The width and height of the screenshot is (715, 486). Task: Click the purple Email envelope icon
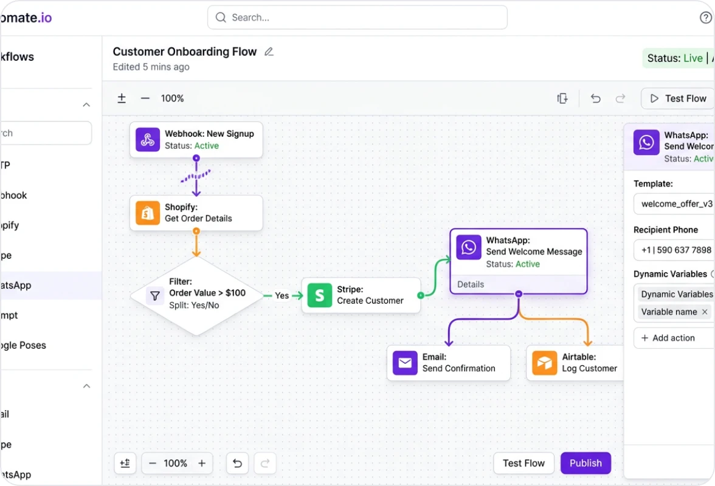pos(405,363)
